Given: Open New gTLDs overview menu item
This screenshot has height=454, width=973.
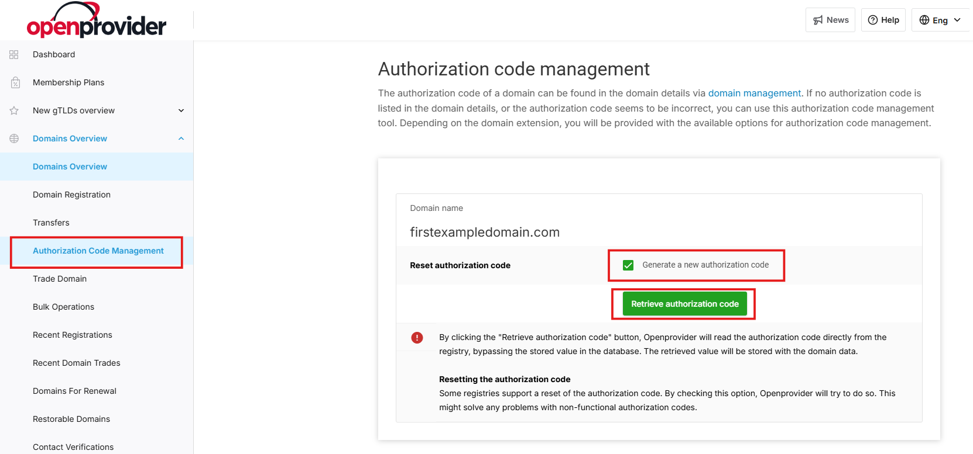Looking at the screenshot, I should [x=74, y=110].
